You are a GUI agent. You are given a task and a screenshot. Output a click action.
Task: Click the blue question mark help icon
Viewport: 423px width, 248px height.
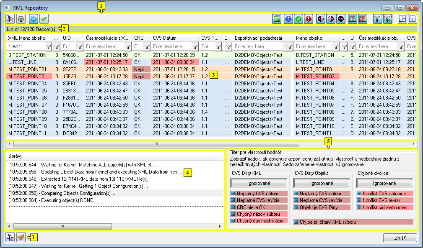tap(288, 18)
